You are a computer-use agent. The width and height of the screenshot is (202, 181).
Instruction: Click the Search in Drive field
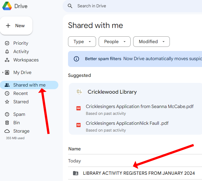[131, 6]
